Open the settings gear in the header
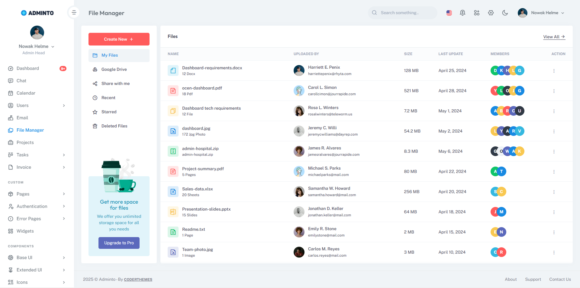This screenshot has width=580, height=288. 491,13
